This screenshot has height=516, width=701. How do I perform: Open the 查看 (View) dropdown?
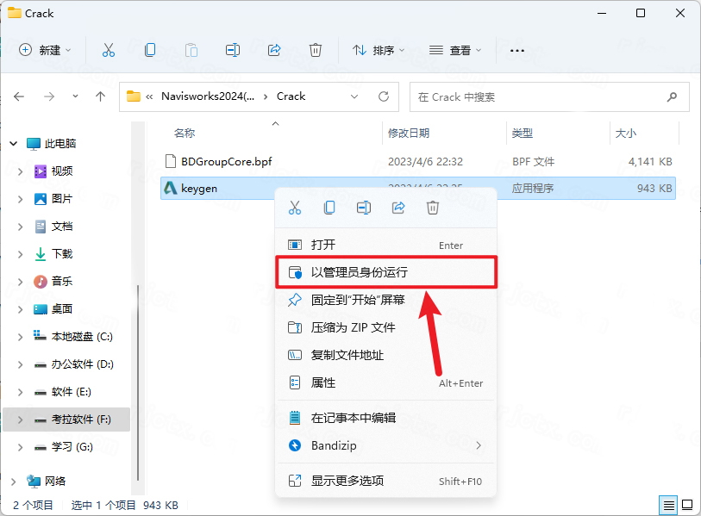pyautogui.click(x=455, y=50)
